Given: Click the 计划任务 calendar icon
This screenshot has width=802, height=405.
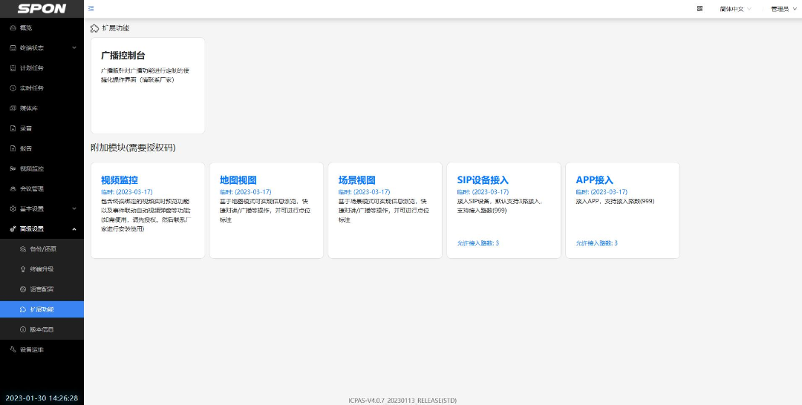Looking at the screenshot, I should [13, 68].
